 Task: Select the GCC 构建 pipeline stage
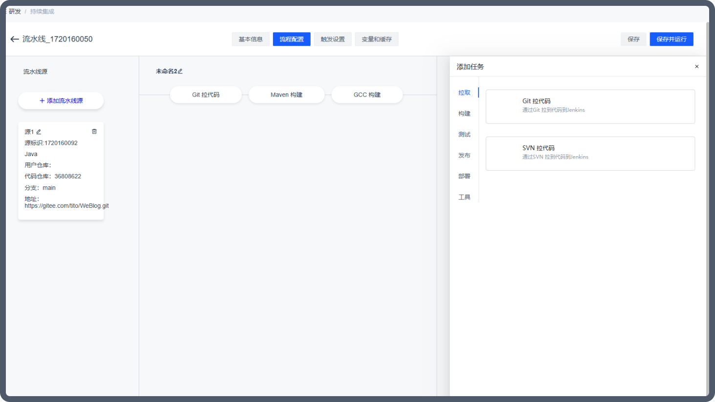(x=367, y=95)
